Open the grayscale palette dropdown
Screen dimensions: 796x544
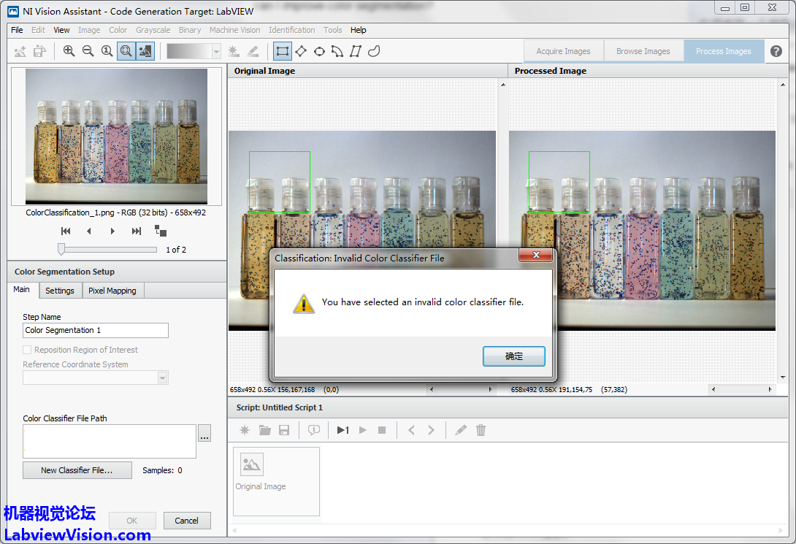point(216,51)
